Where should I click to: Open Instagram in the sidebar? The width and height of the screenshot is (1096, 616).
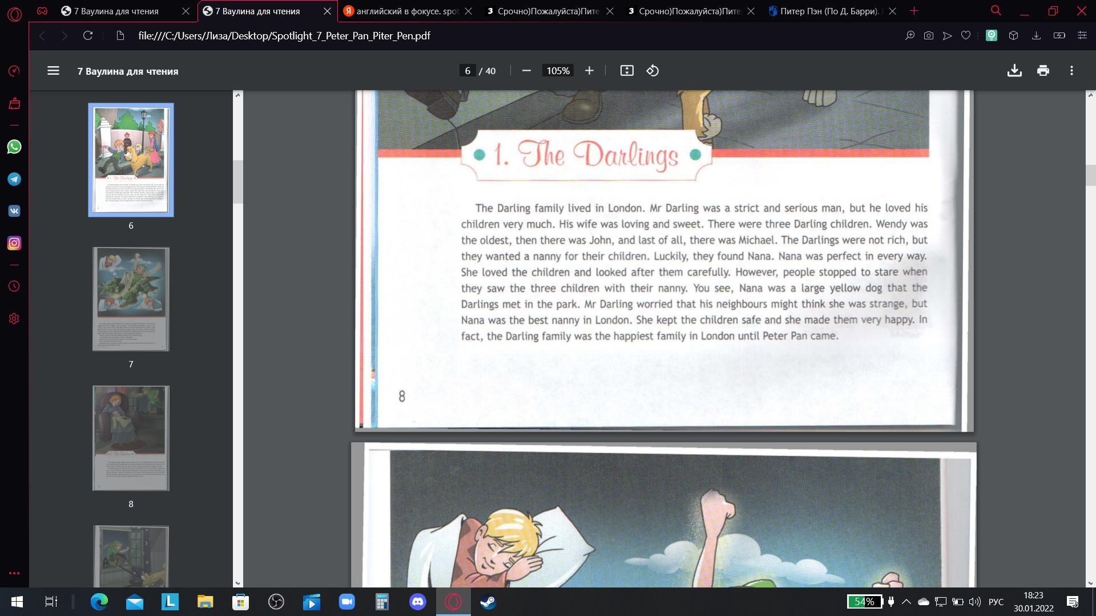point(14,243)
